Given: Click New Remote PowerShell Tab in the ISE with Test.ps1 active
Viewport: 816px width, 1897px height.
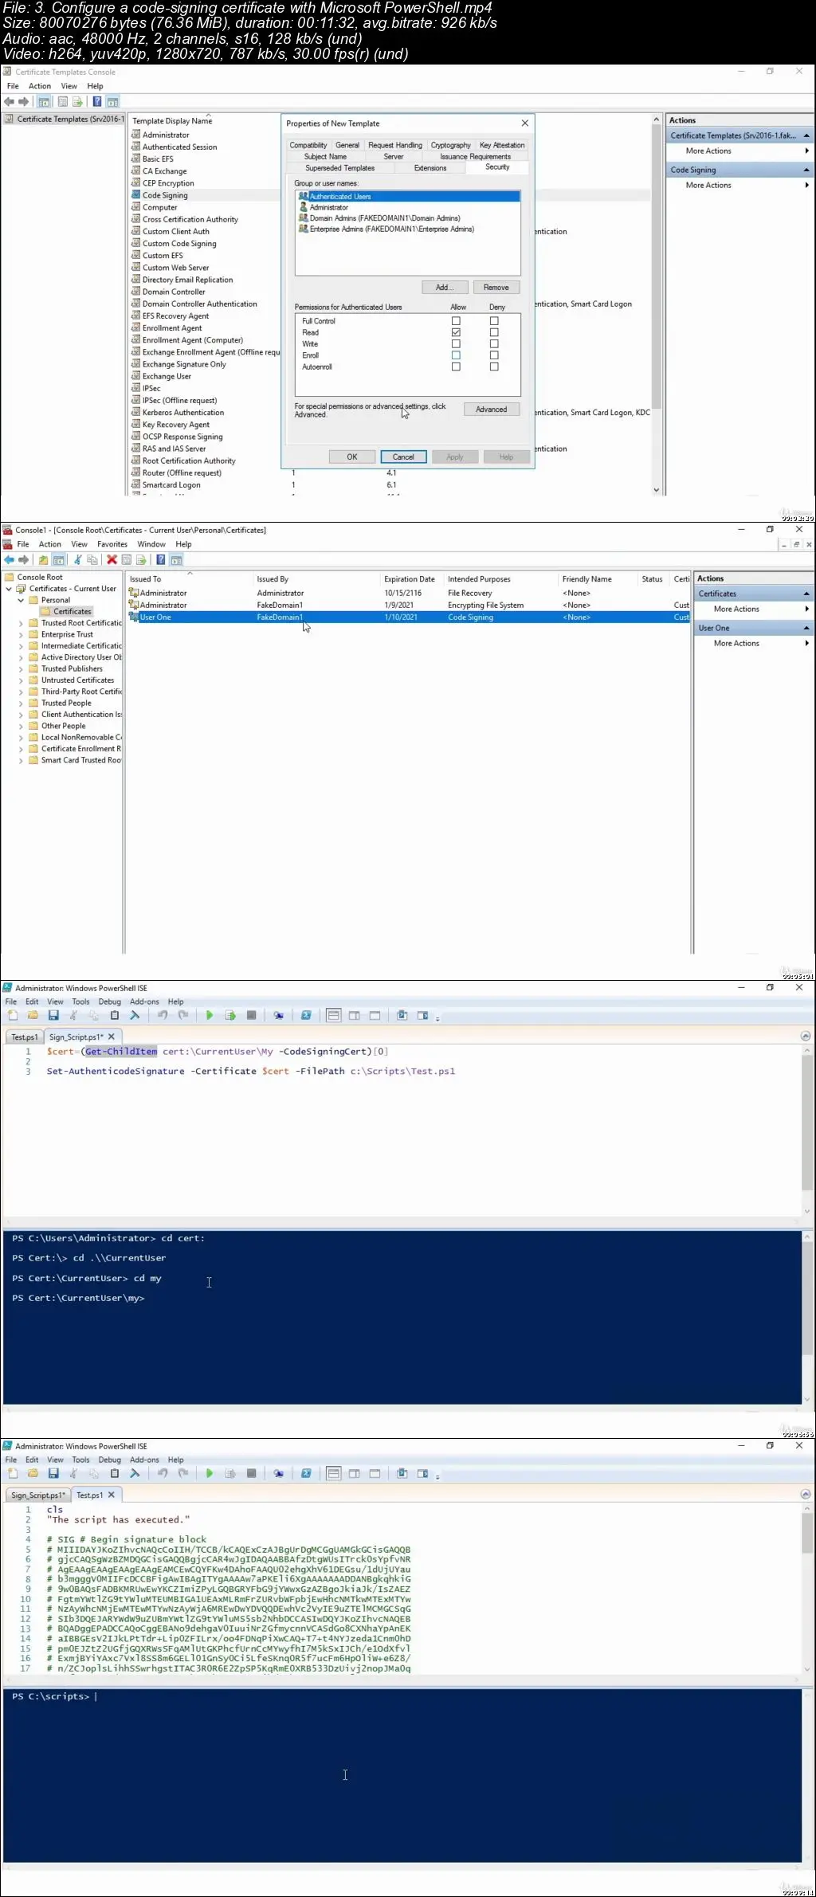Looking at the screenshot, I should pos(279,1473).
